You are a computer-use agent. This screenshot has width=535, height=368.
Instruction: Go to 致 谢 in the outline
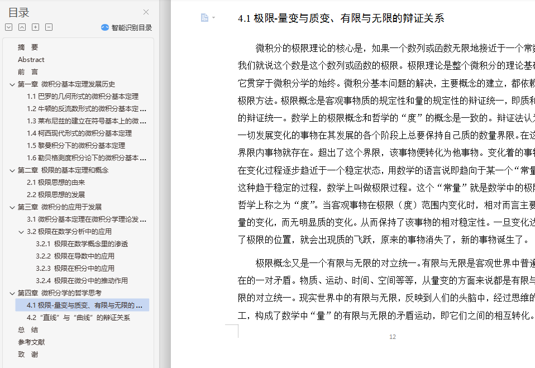coord(28,355)
